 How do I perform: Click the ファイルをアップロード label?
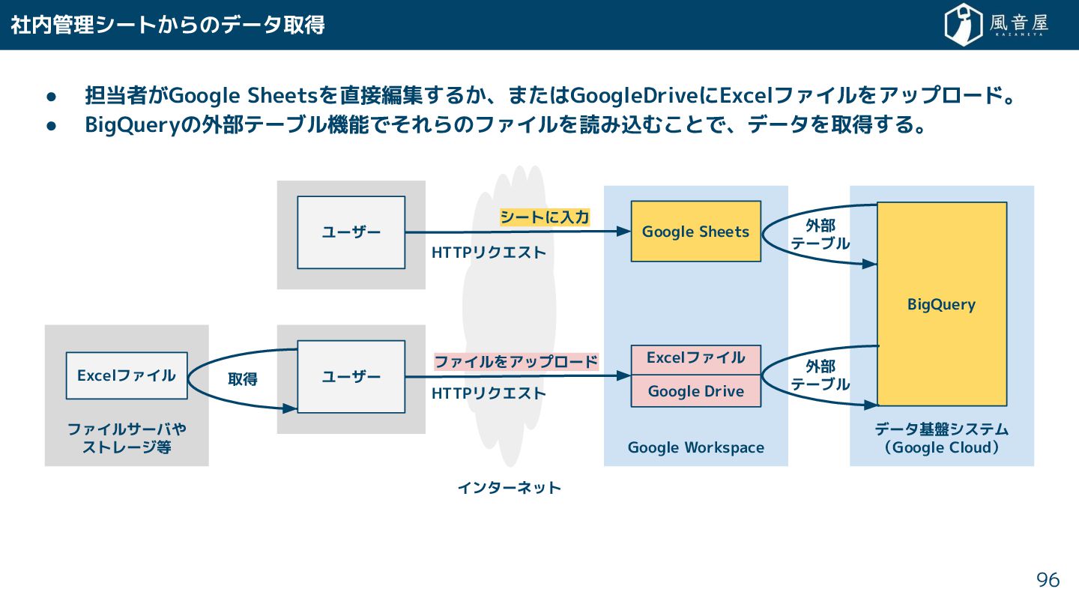tap(516, 362)
